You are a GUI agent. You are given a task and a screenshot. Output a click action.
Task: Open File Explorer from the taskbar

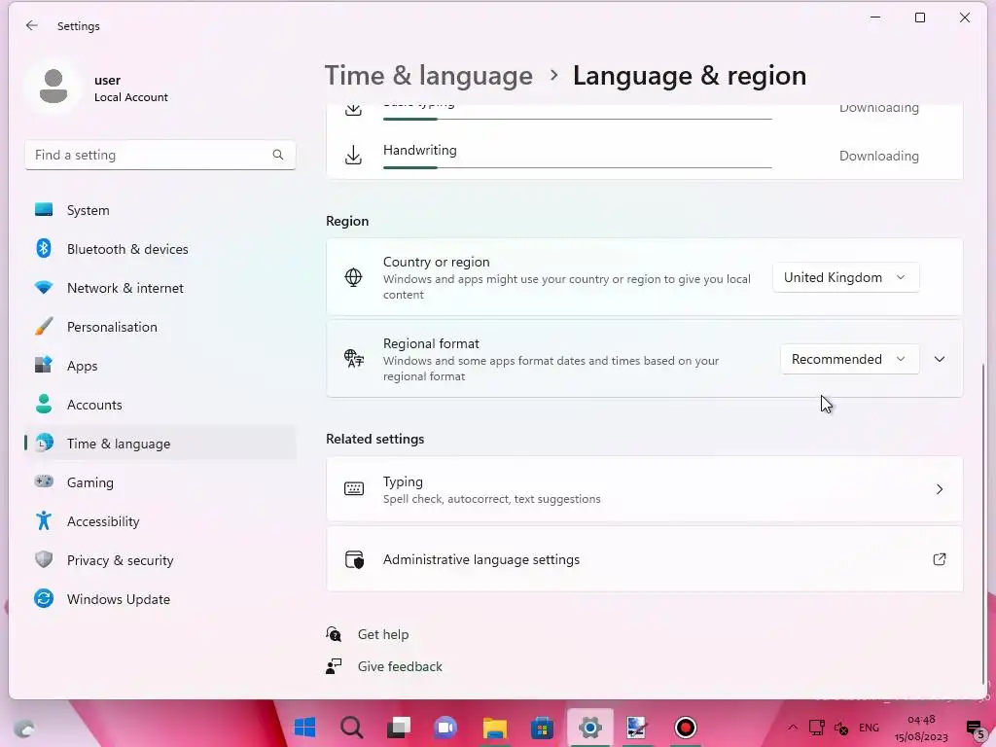(x=495, y=728)
